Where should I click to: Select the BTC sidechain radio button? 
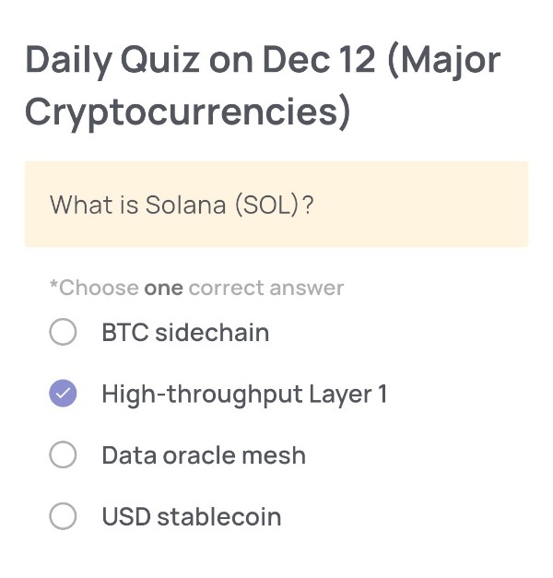tap(63, 332)
